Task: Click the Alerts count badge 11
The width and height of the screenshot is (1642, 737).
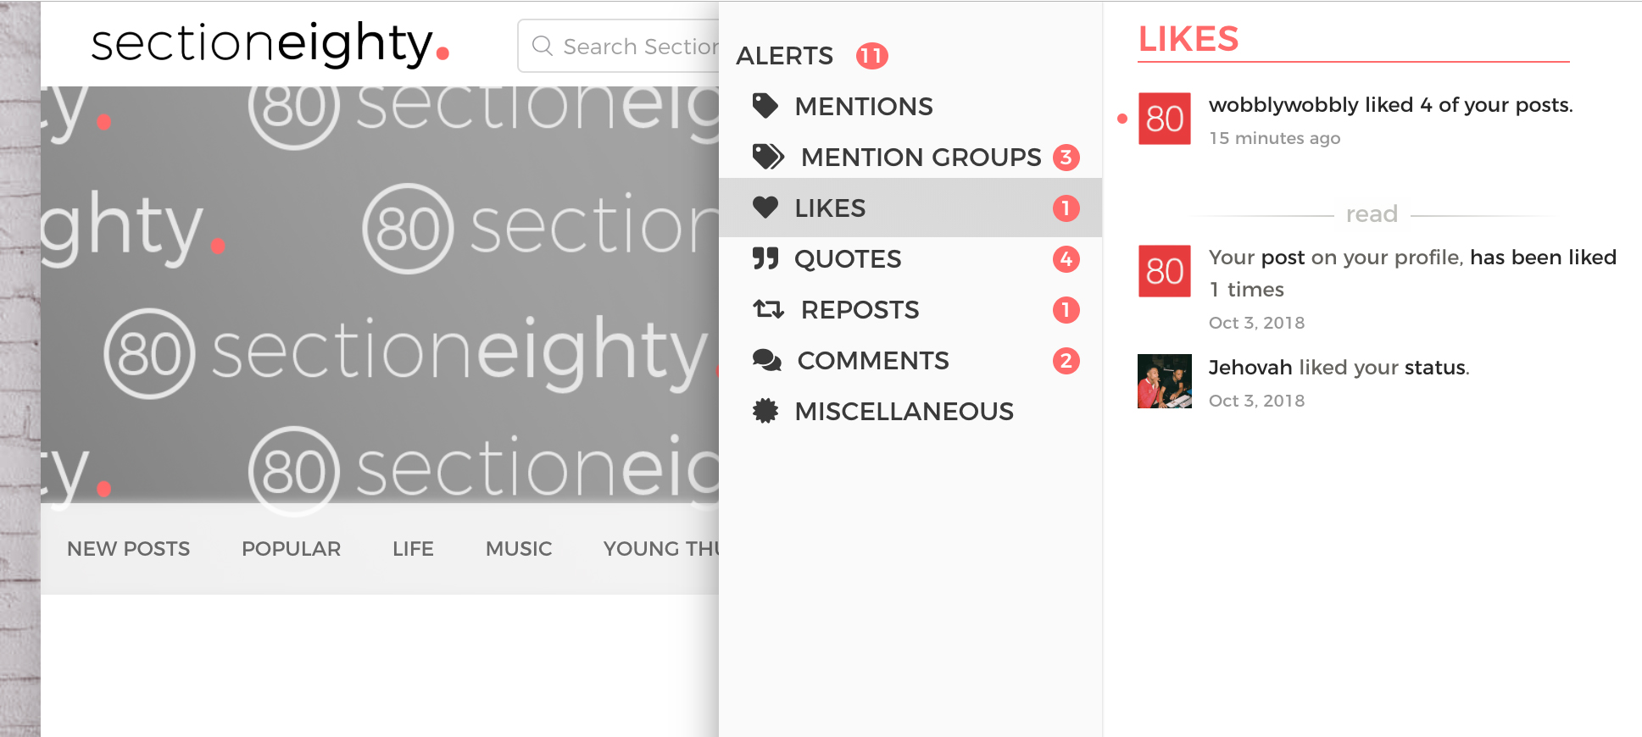Action: click(x=872, y=56)
